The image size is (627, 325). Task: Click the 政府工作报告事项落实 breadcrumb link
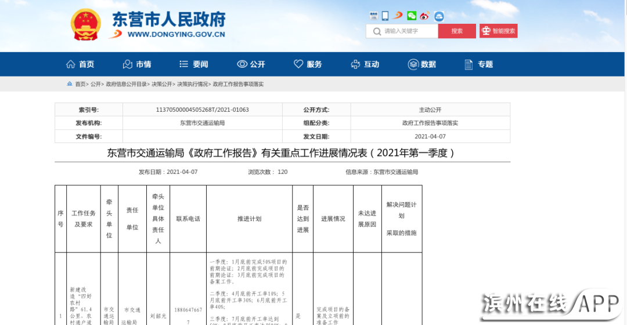click(x=238, y=84)
